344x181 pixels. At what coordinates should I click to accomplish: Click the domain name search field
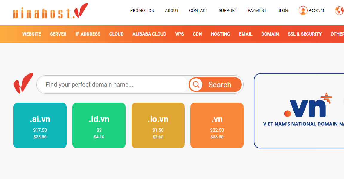tap(113, 85)
